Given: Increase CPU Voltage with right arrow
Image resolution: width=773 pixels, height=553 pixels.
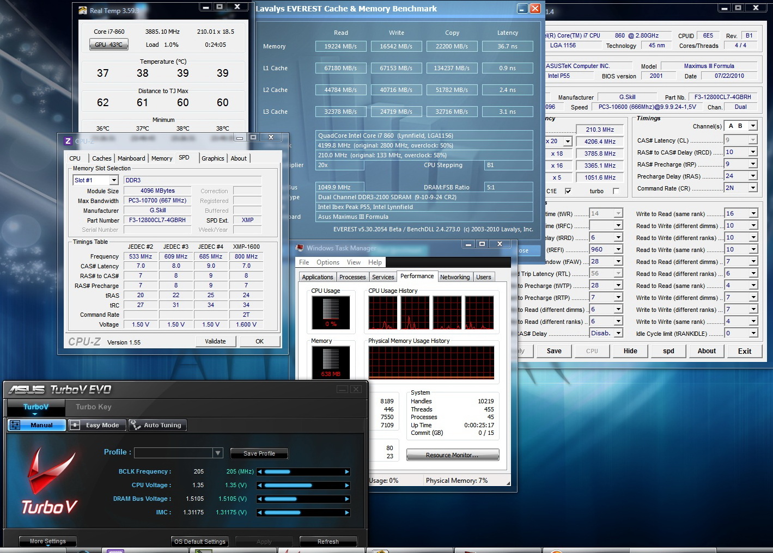Looking at the screenshot, I should tap(347, 486).
